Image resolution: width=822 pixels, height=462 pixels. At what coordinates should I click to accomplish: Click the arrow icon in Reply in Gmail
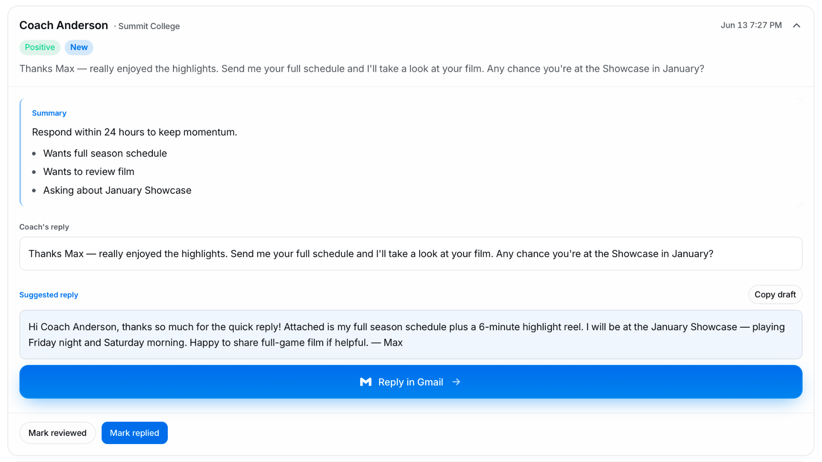[x=456, y=382]
